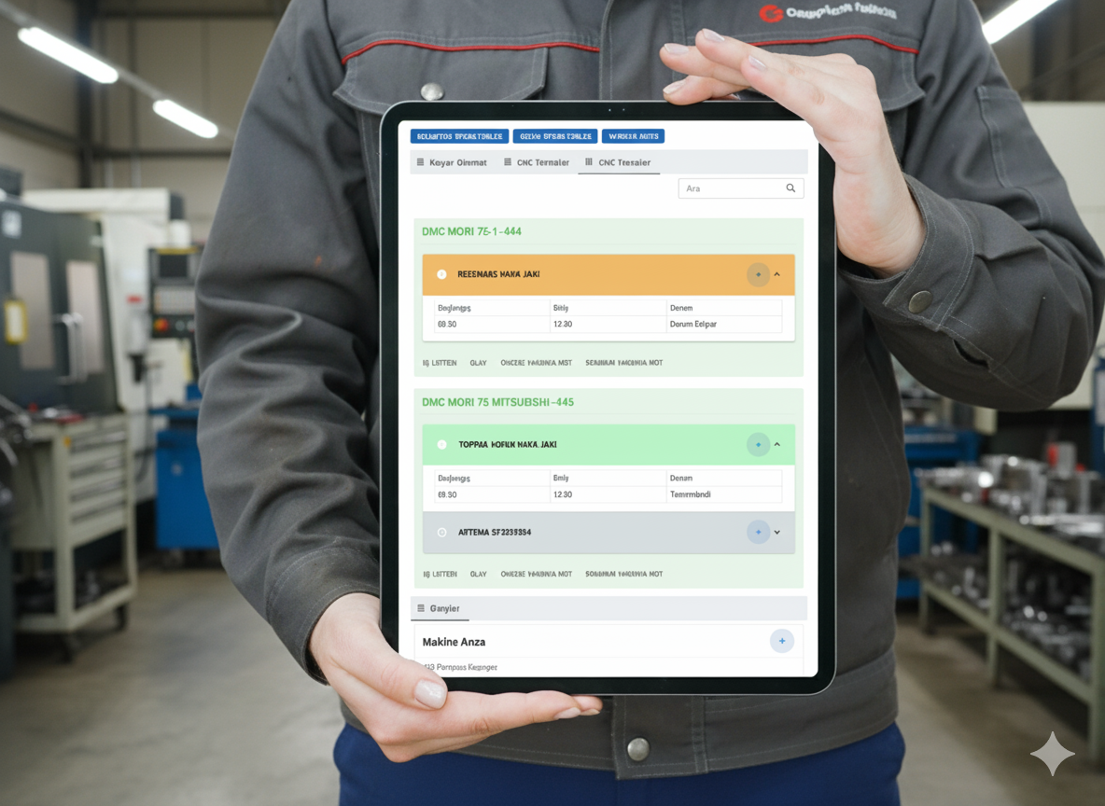Click the plus icon on the gray ARTEMA row
The height and width of the screenshot is (806, 1105).
[758, 533]
